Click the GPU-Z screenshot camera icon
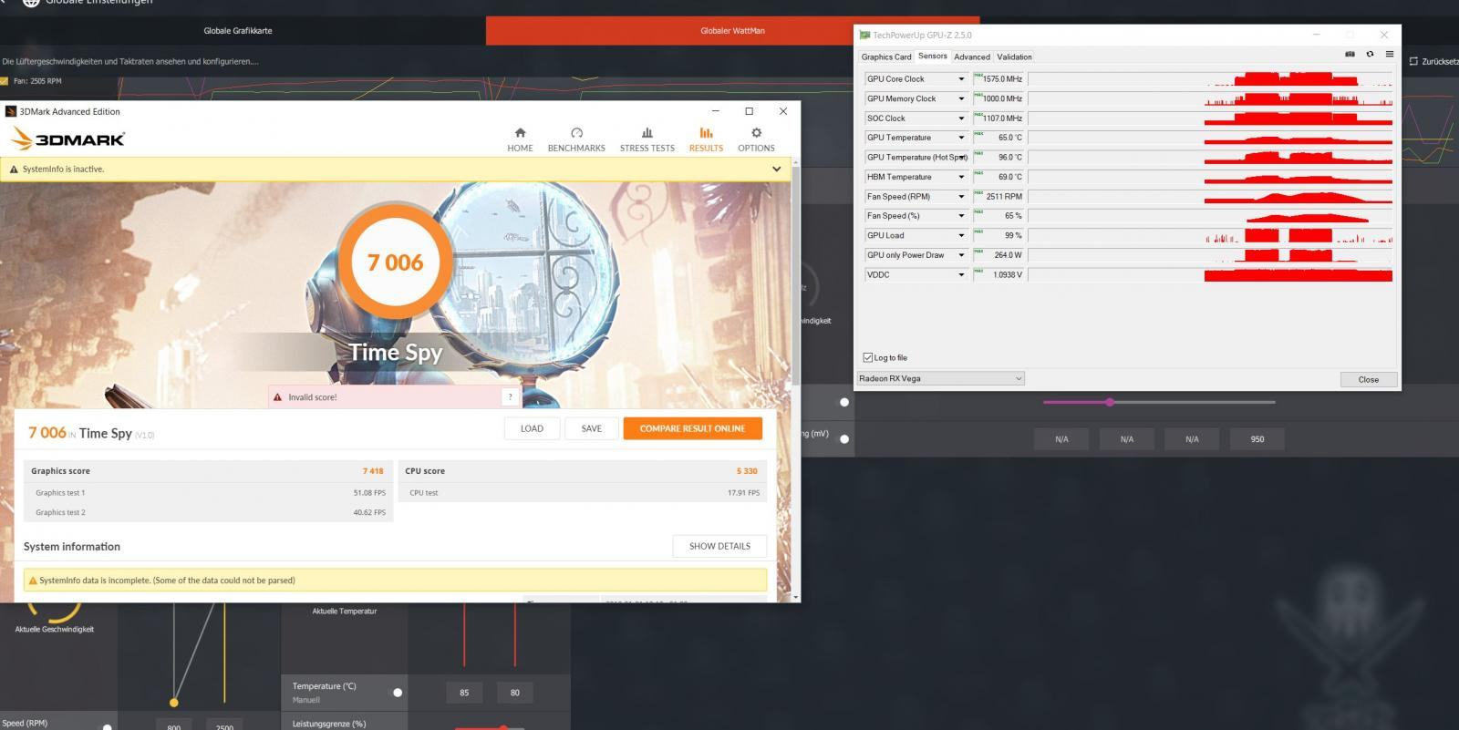 click(1350, 54)
